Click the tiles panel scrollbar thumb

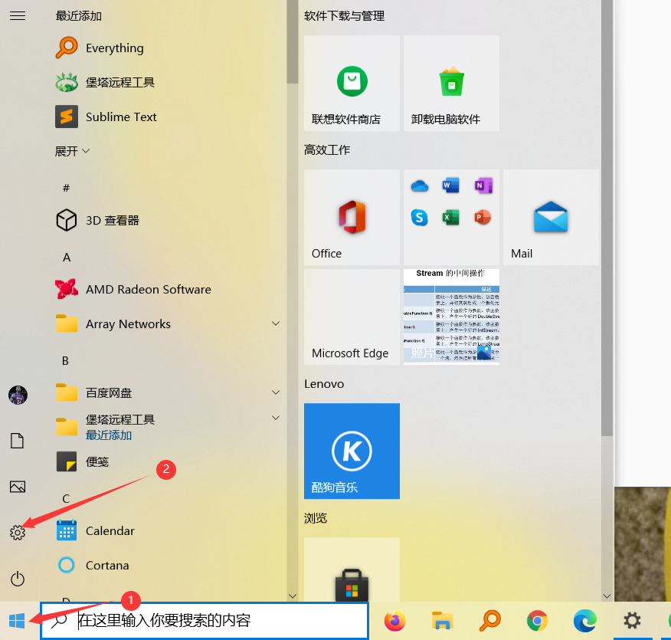pyautogui.click(x=607, y=218)
